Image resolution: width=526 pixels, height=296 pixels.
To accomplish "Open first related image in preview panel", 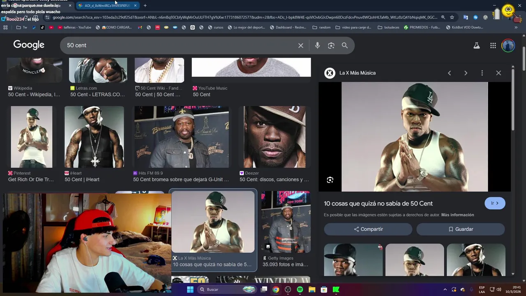I will pos(353,260).
